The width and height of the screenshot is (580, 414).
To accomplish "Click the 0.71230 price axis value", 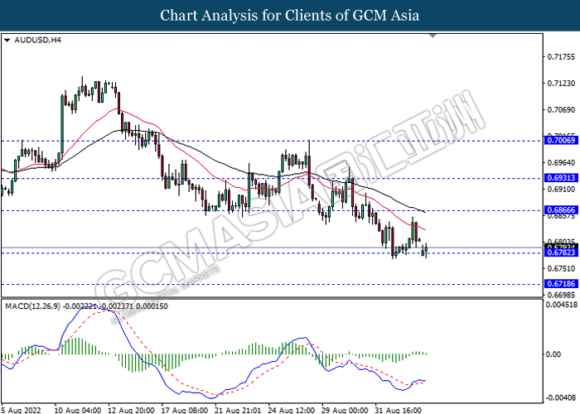I will point(561,83).
